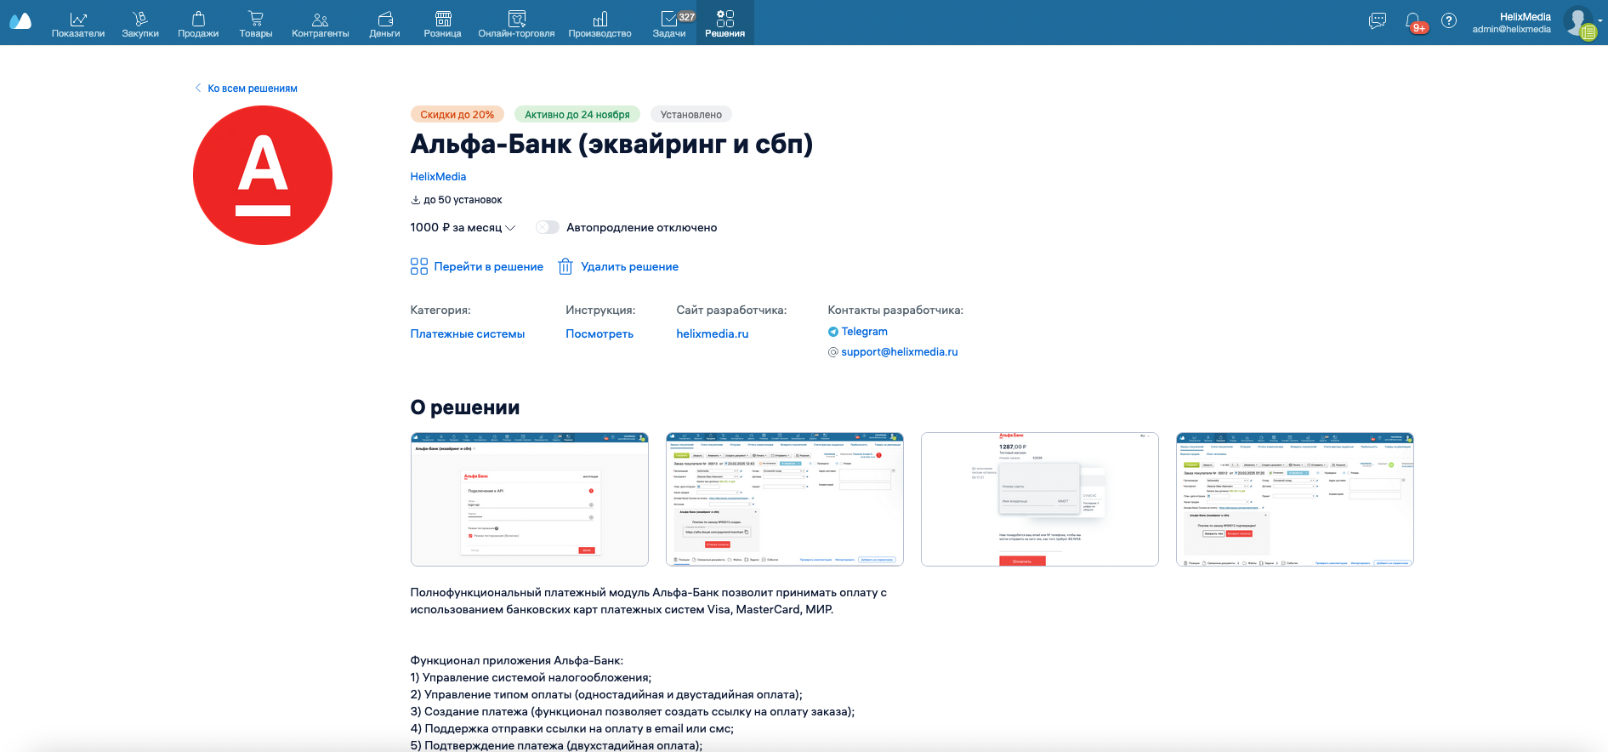Click Перейти в решение
This screenshot has height=752, width=1608.
(477, 267)
